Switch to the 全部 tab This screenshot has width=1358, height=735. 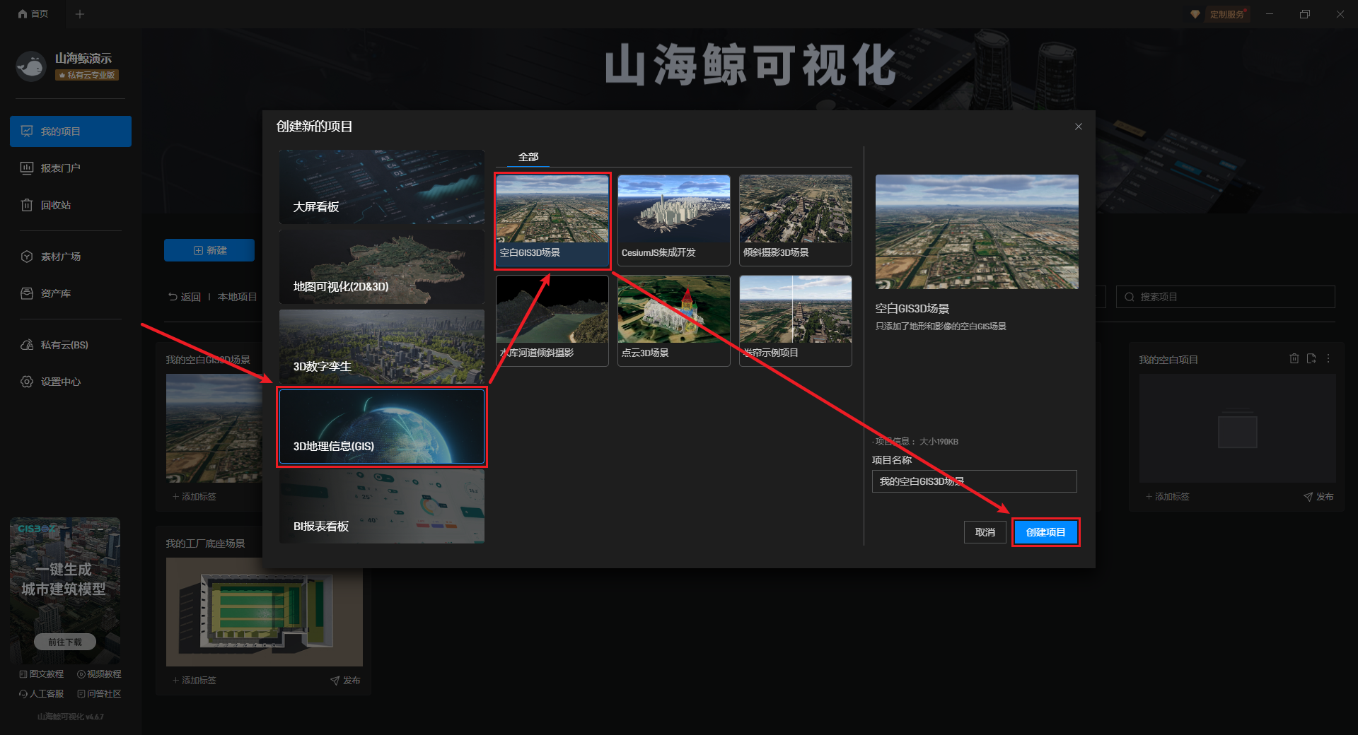528,157
